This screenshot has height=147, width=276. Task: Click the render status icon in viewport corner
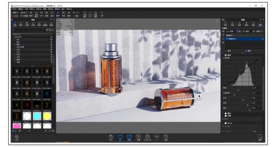pos(217,22)
